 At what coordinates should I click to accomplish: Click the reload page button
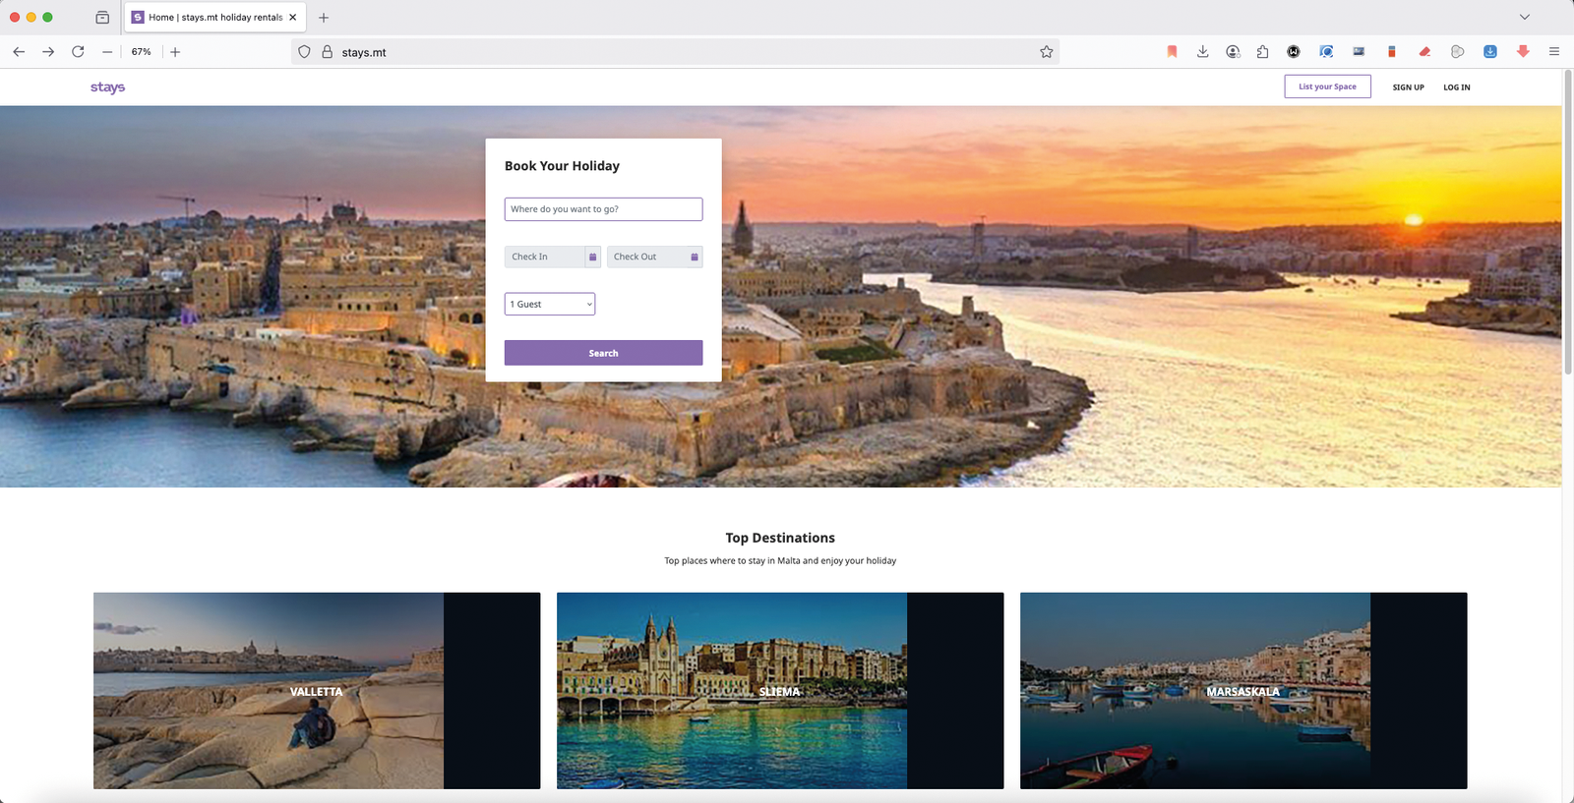point(78,52)
